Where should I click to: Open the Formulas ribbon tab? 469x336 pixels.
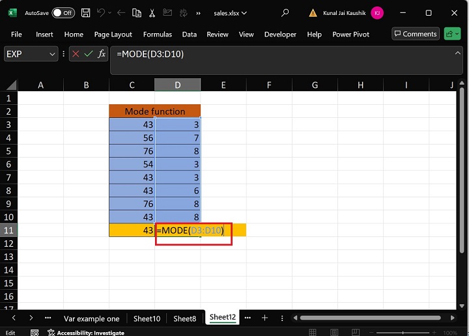[158, 35]
